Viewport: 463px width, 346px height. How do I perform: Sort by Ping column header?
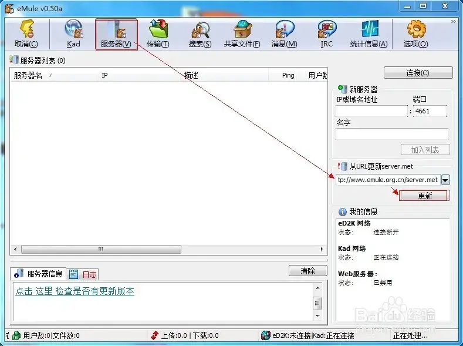pos(283,75)
